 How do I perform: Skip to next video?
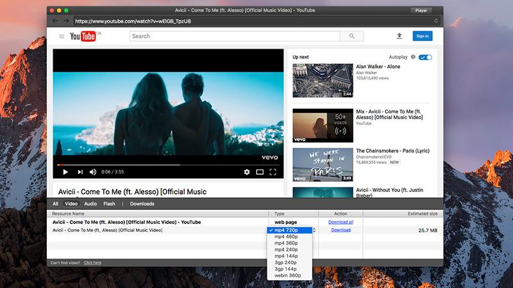pos(80,172)
